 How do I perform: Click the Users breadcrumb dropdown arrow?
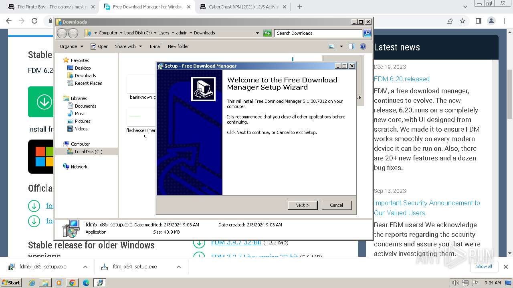pos(172,33)
